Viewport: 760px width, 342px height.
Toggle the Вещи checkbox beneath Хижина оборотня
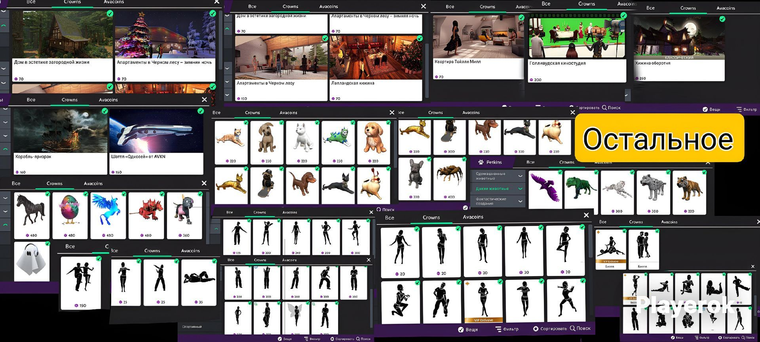705,109
